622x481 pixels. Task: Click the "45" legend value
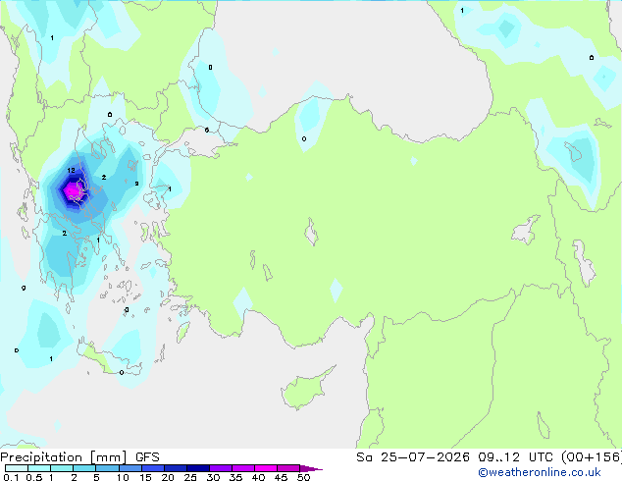(281, 477)
